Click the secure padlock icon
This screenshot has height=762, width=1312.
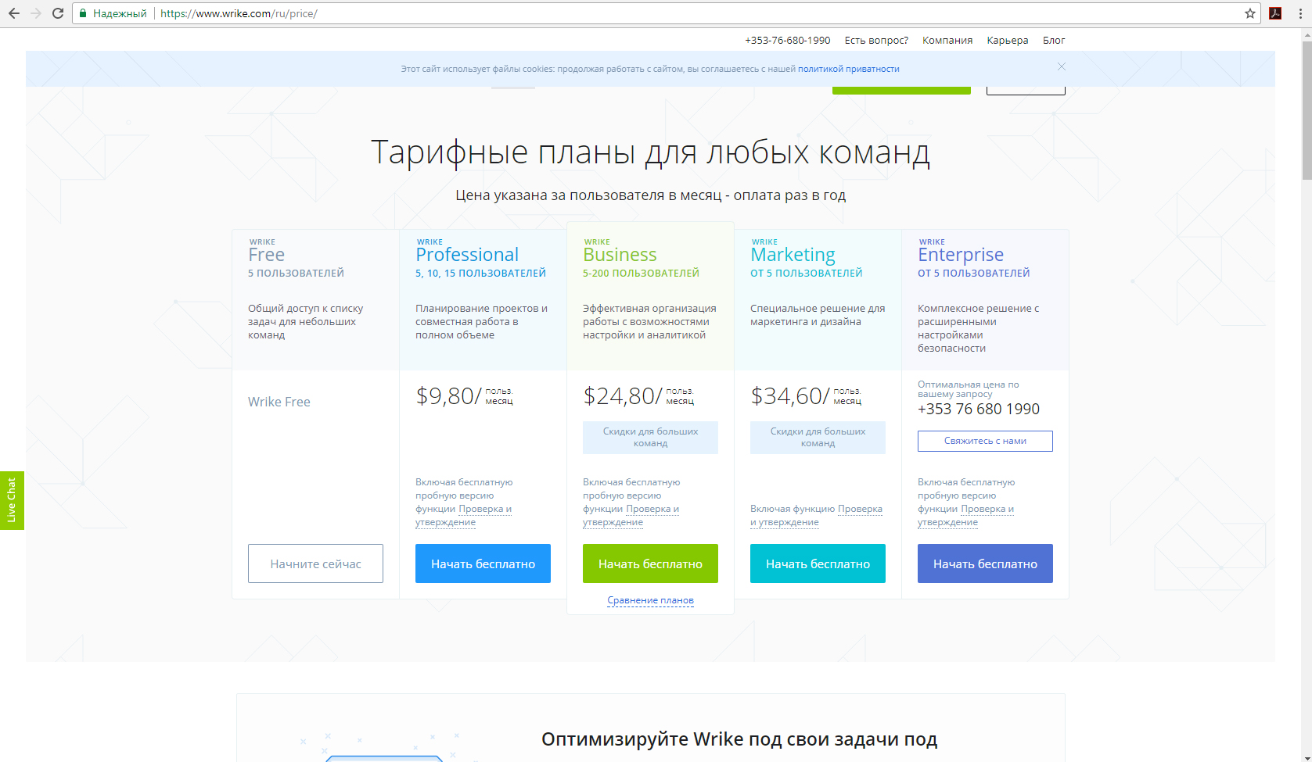[83, 13]
